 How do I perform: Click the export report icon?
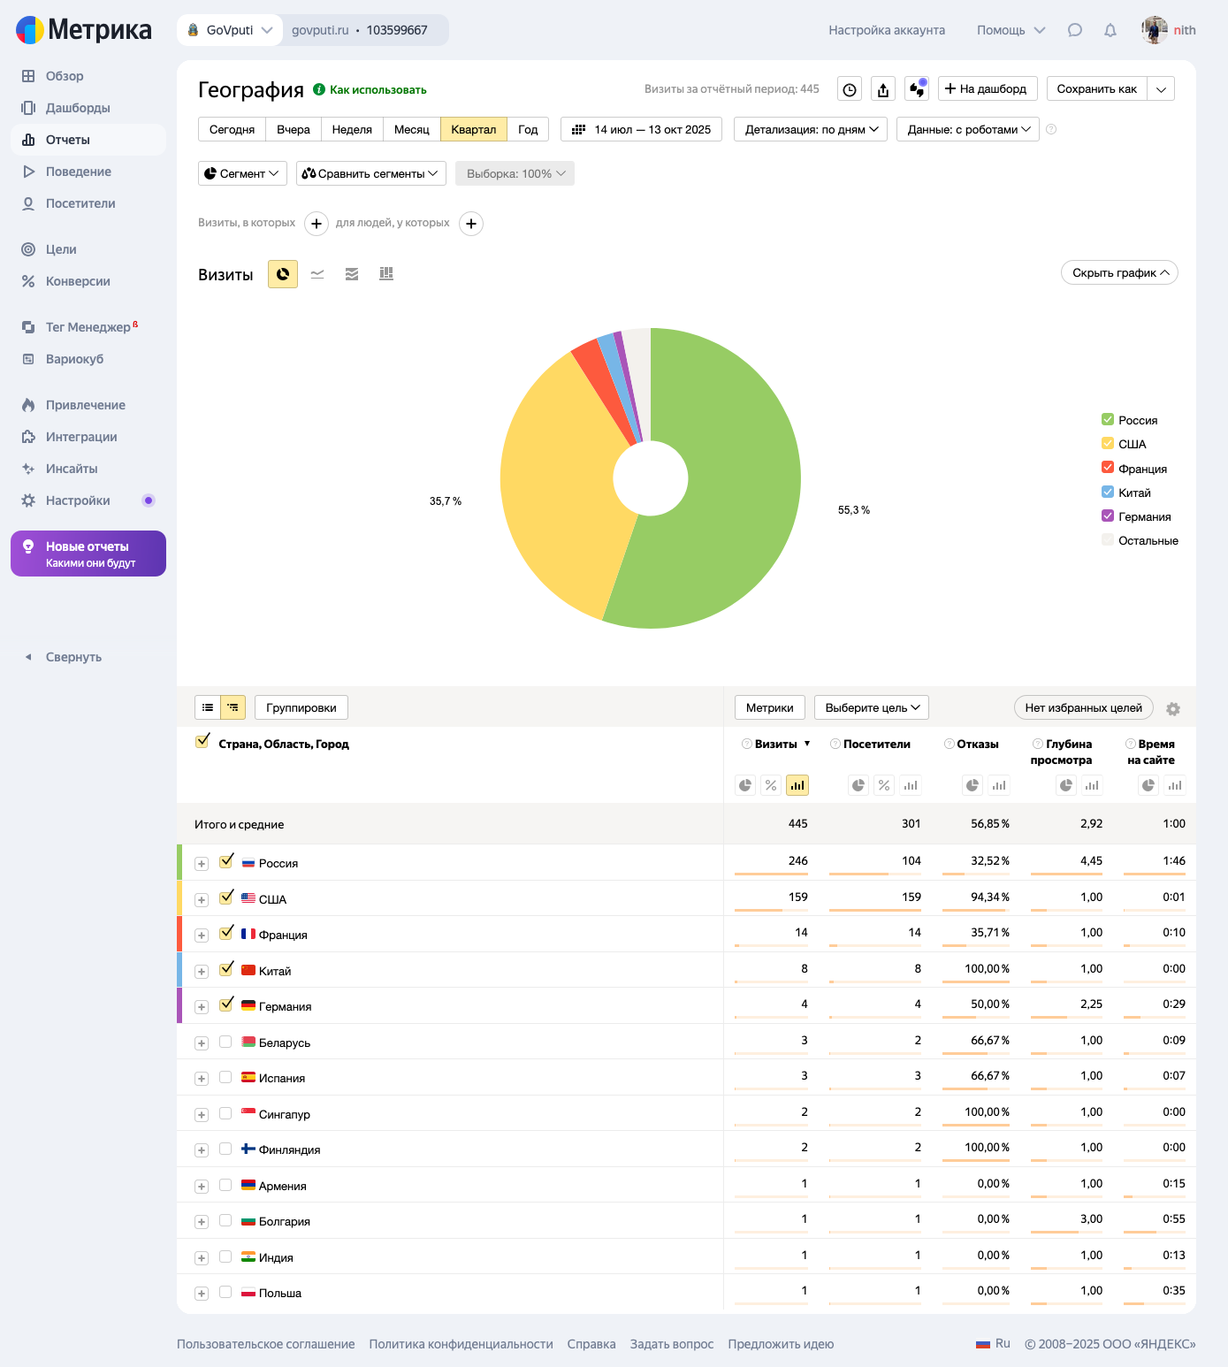(883, 89)
